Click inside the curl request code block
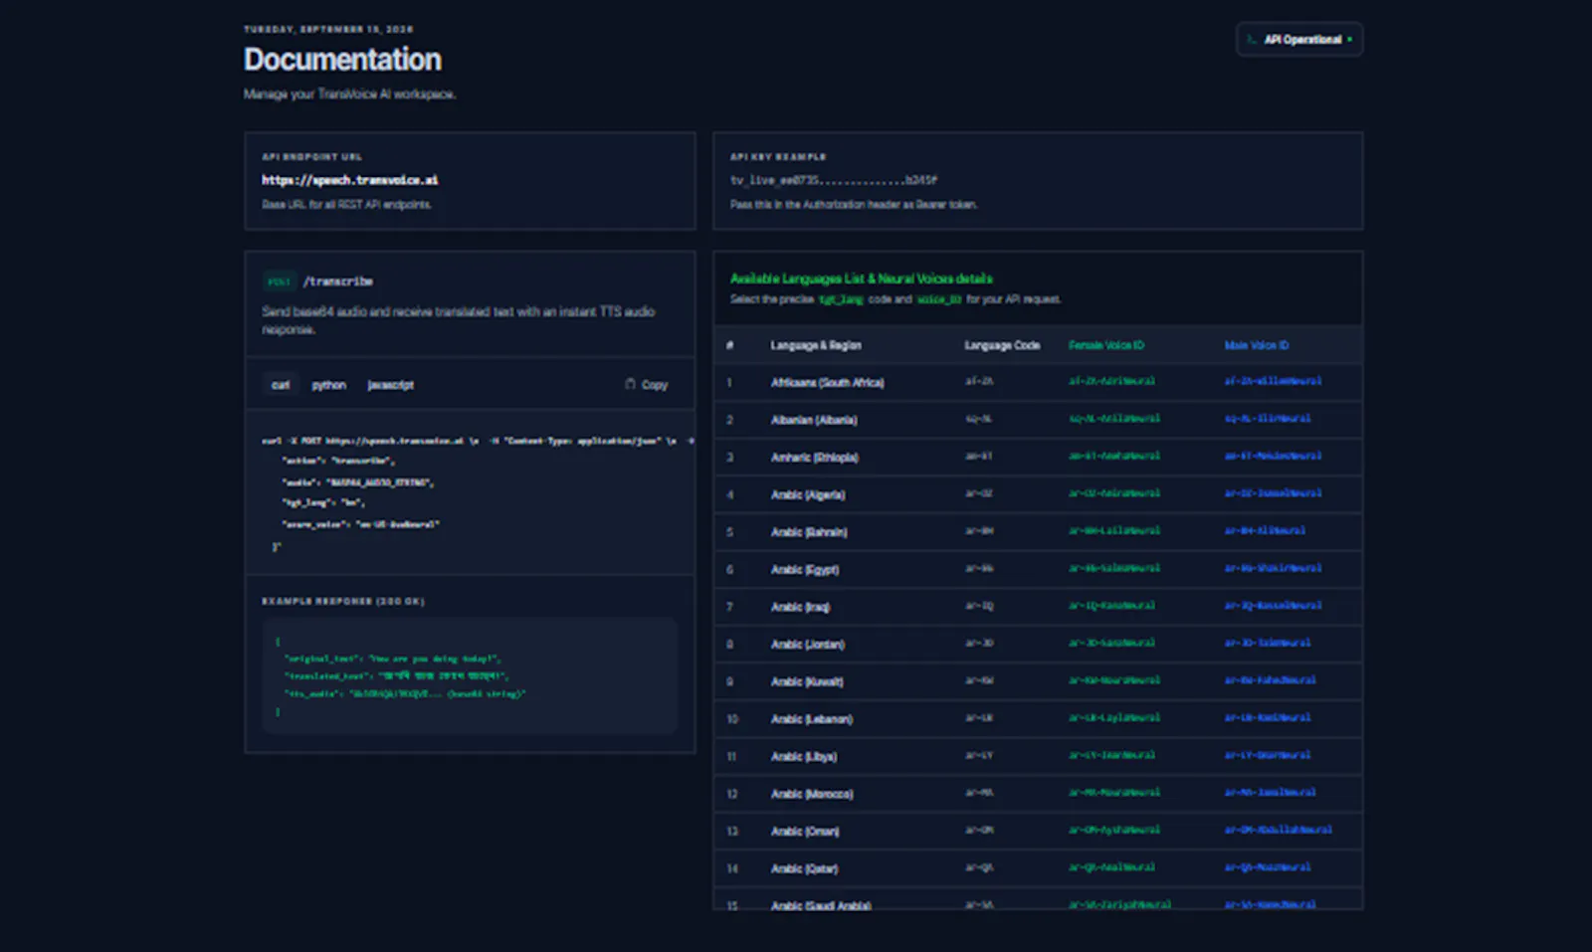The width and height of the screenshot is (1592, 952). click(470, 492)
